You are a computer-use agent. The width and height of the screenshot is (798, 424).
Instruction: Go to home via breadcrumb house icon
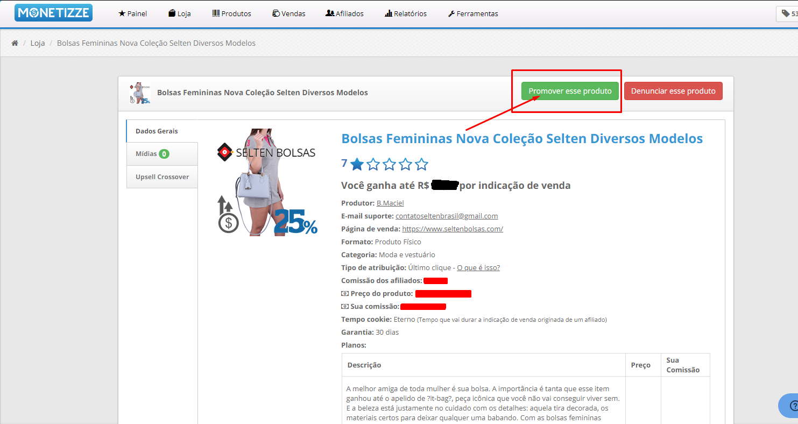(x=15, y=43)
